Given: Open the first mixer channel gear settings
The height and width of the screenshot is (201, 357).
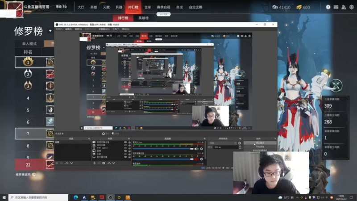Looking at the screenshot, I should point(202,149).
